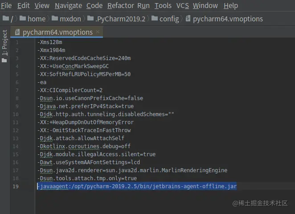Open the Tools menu
The image size is (295, 214).
pos(163,6)
